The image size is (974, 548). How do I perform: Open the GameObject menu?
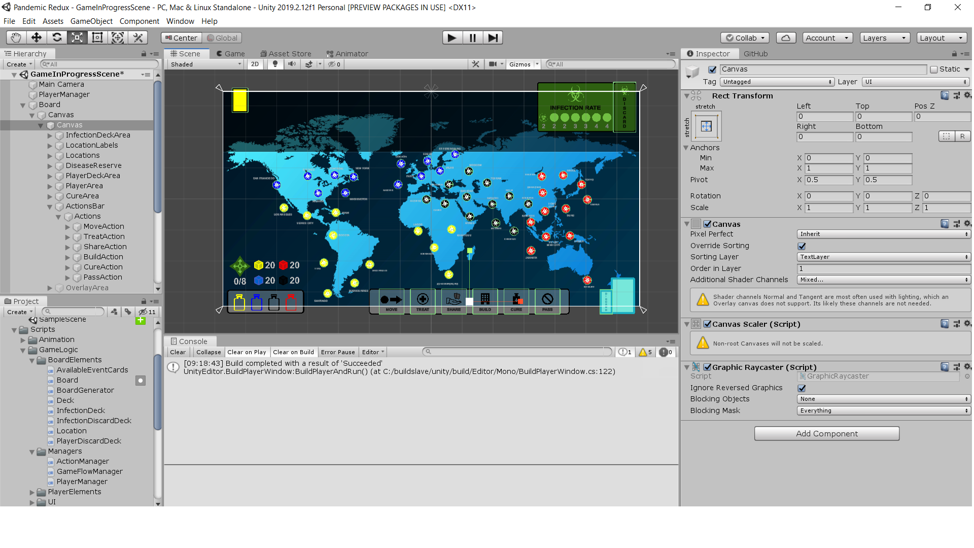pos(91,21)
